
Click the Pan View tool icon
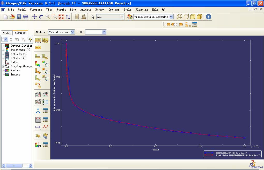34,17
